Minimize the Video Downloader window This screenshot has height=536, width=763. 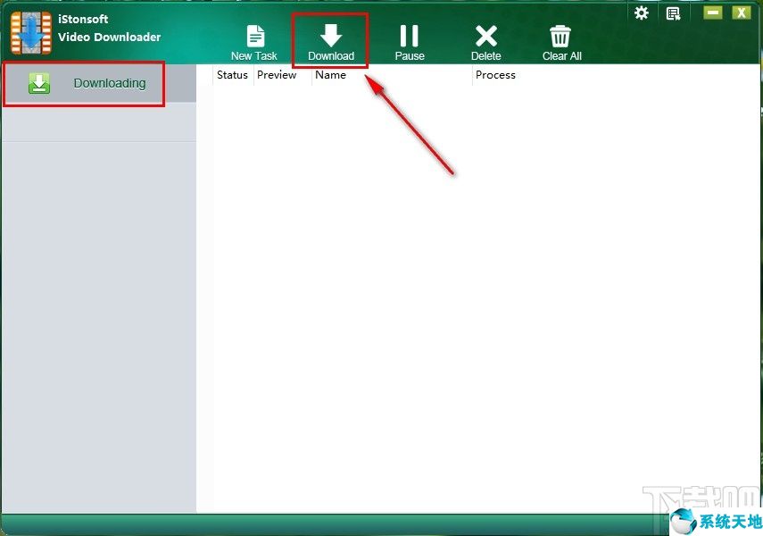[x=714, y=13]
